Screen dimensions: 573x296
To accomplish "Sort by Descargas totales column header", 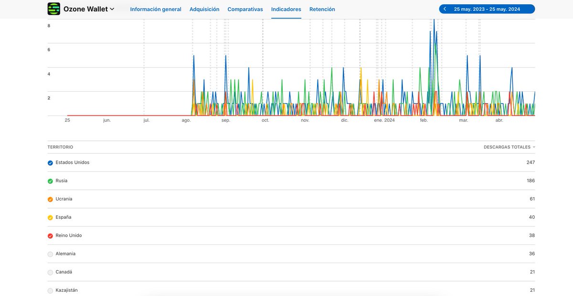I will tap(509, 147).
